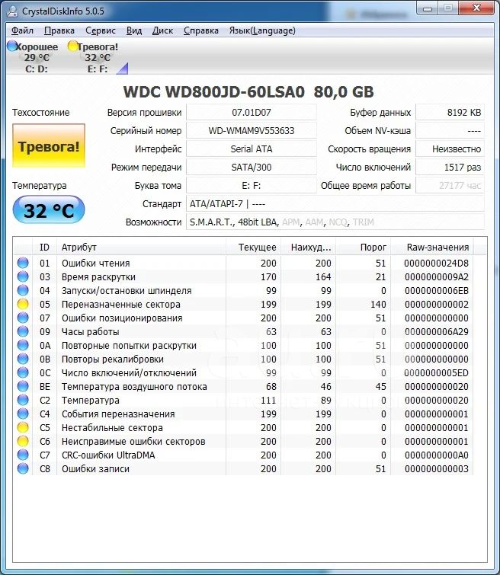Click the blue status icon for attribute C2
The width and height of the screenshot is (500, 575).
(23, 400)
